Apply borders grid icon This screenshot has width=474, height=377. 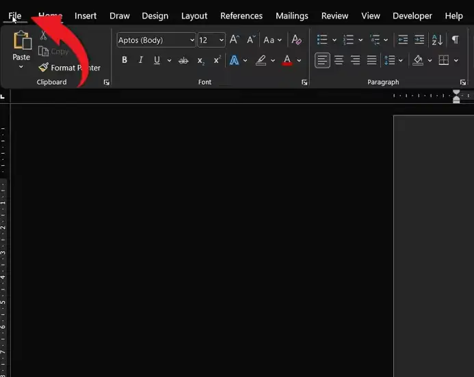(x=444, y=60)
